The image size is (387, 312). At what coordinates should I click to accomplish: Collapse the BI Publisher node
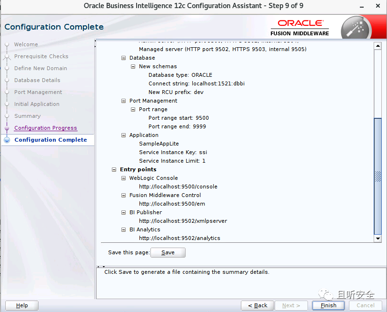123,213
